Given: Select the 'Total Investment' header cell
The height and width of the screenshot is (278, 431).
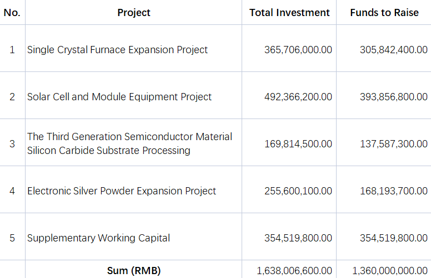Looking at the screenshot, I should (289, 12).
